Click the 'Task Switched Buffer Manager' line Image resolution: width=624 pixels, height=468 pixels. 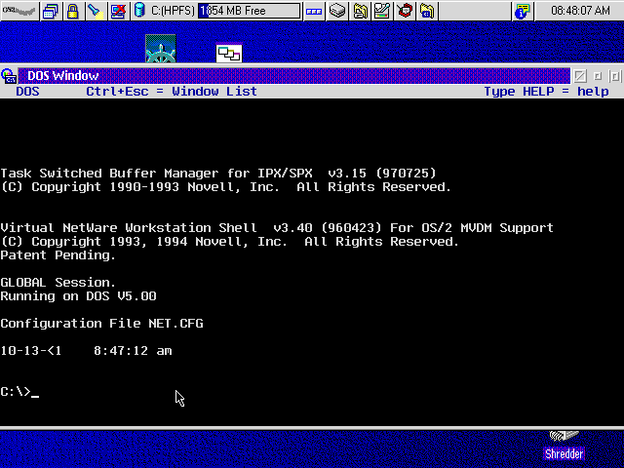click(218, 174)
